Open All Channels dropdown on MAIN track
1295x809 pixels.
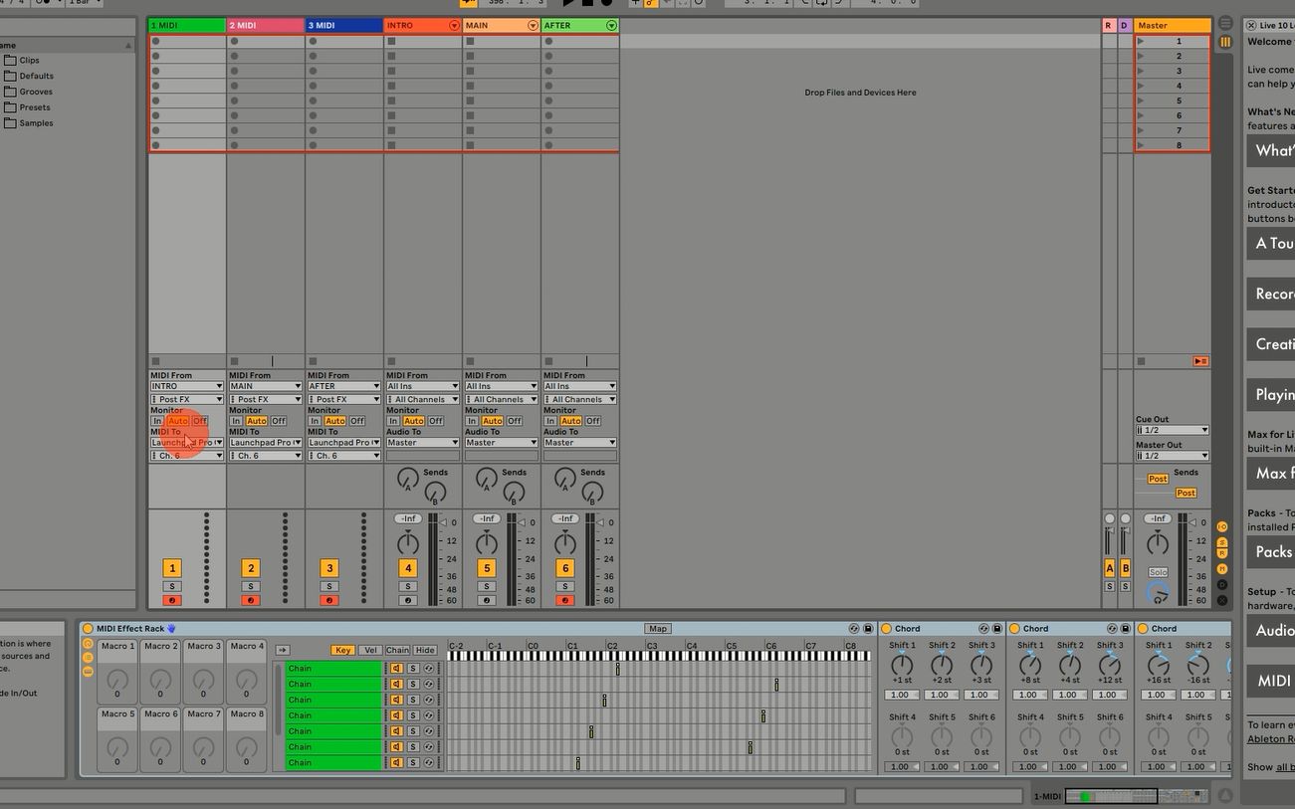click(x=502, y=399)
